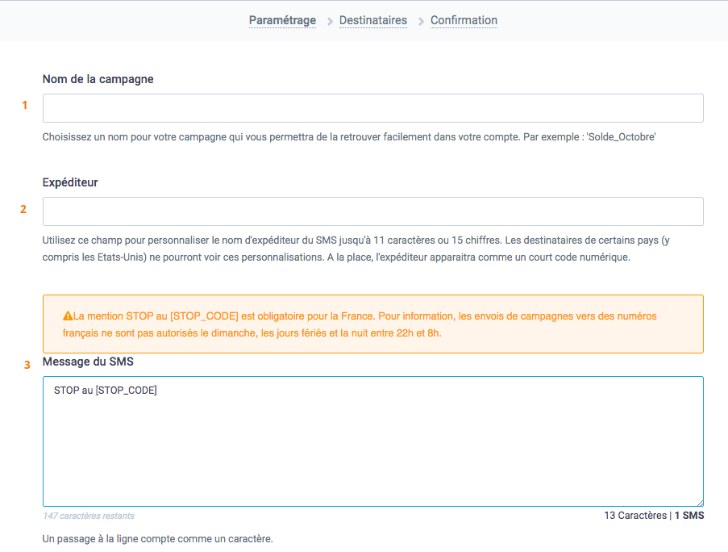Switch to the Confirmation step
The image size is (728, 552).
[x=464, y=21]
